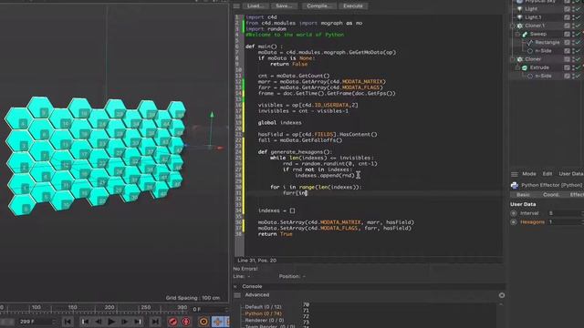Click the Compile button
The width and height of the screenshot is (584, 328).
(x=318, y=6)
